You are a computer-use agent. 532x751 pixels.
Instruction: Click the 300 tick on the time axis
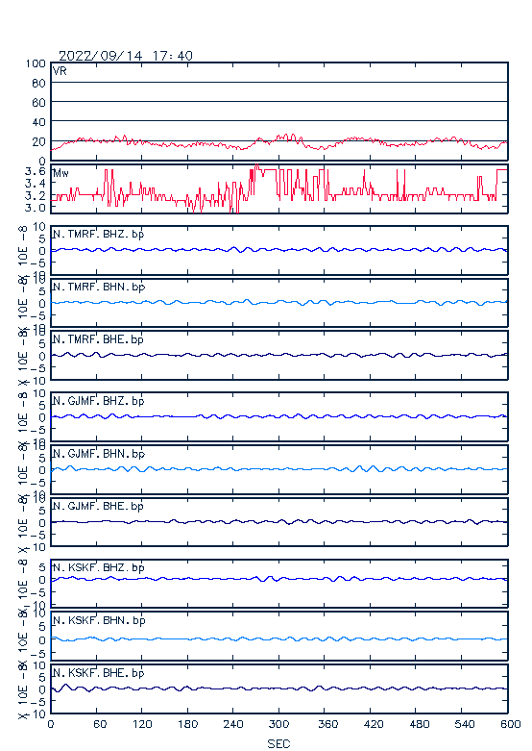click(x=278, y=724)
